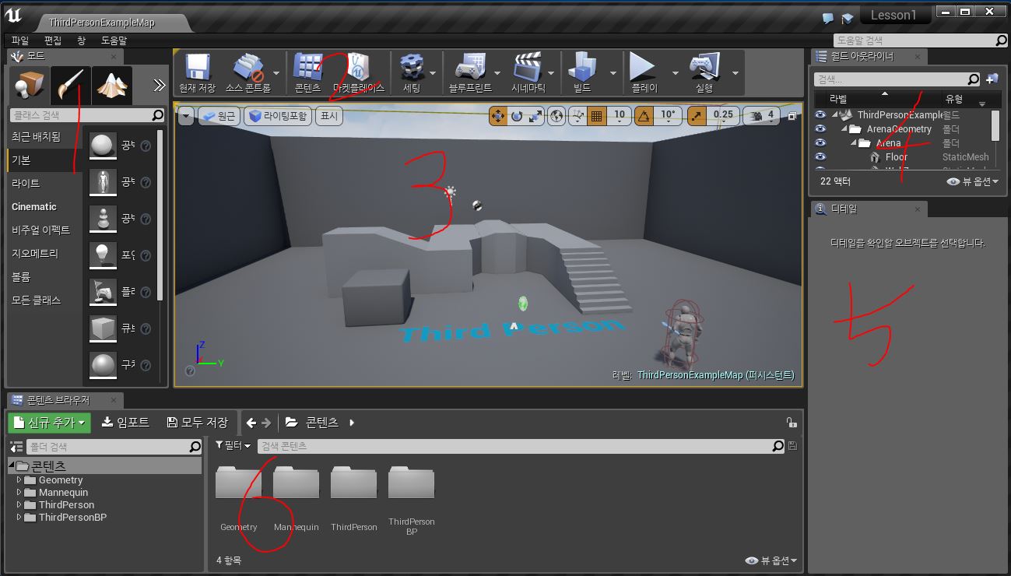The image size is (1011, 576).
Task: Open the 블루프린트 blueprints toolbar icon
Action: (x=470, y=72)
